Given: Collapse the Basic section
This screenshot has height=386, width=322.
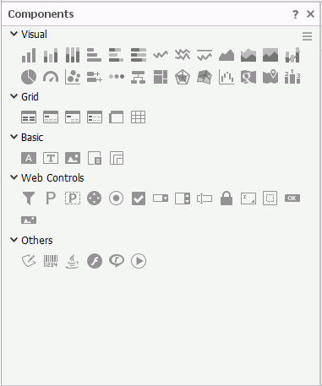Looking at the screenshot, I should point(14,137).
